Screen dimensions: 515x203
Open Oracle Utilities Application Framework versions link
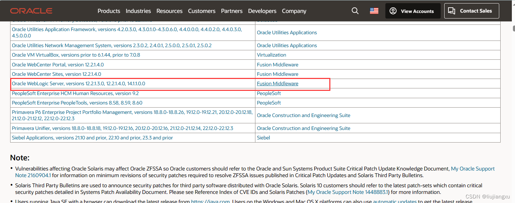tap(127, 32)
